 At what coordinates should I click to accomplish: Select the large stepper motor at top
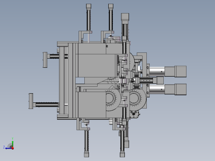(125, 17)
